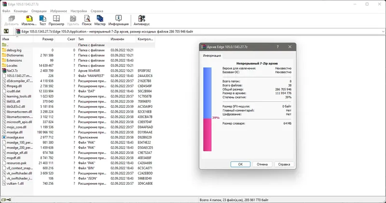Image resolution: width=386 pixels, height=203 pixels.
Task: Click Отмена in archive info dialog
Action: tap(262, 164)
